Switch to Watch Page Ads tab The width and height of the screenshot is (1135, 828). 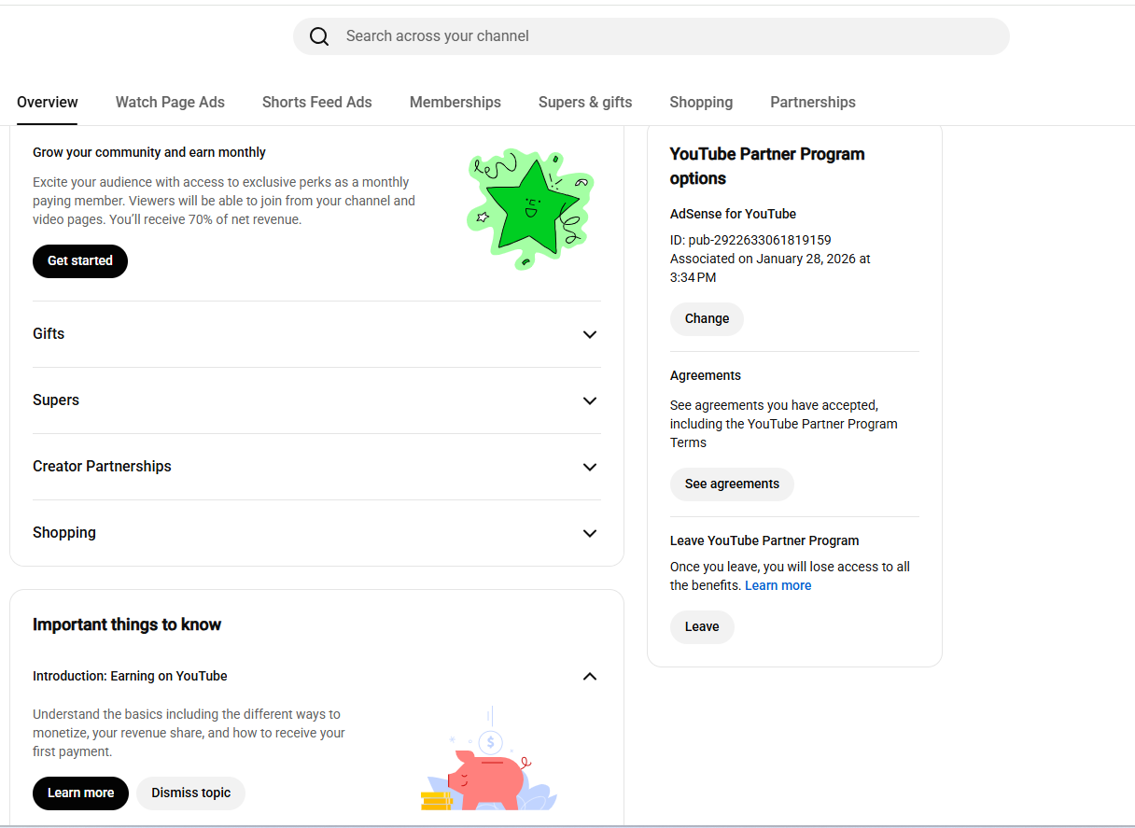point(170,103)
